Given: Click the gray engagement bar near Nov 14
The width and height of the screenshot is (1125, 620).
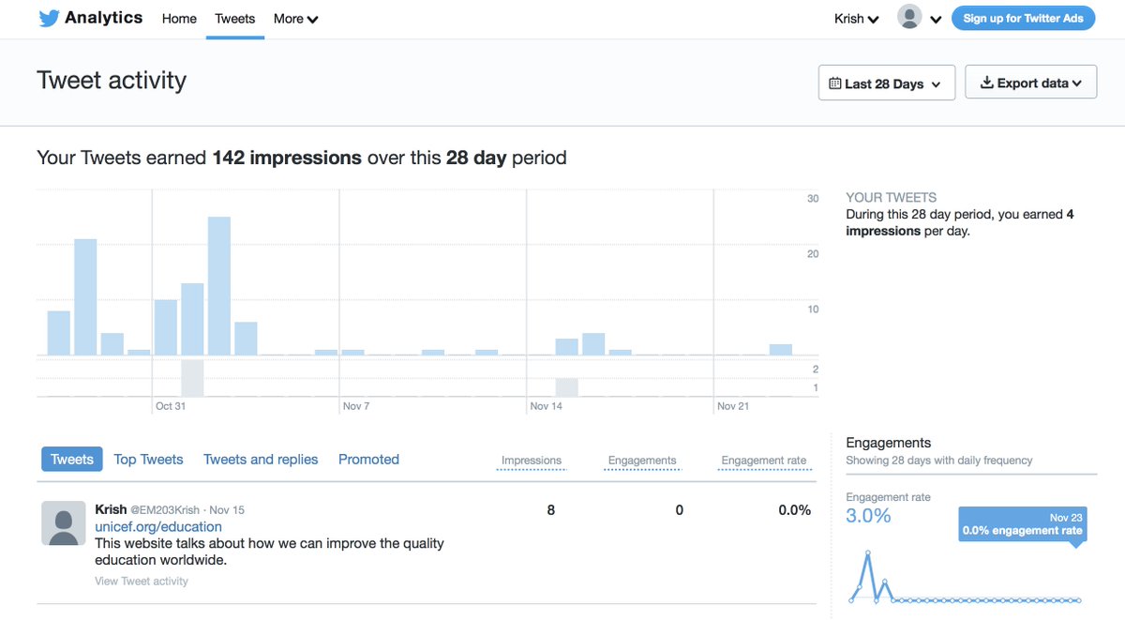Looking at the screenshot, I should [566, 387].
